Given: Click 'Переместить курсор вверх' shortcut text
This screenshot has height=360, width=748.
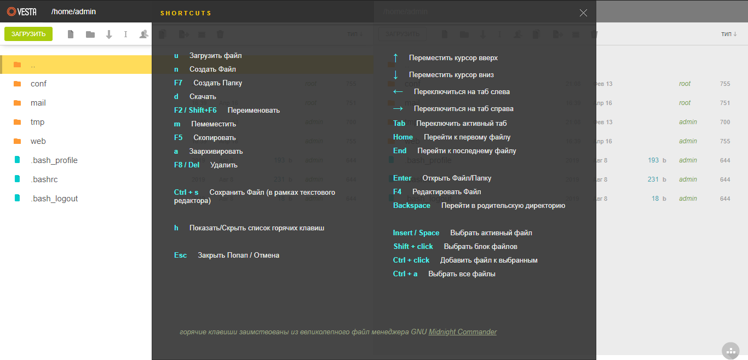Looking at the screenshot, I should (453, 58).
